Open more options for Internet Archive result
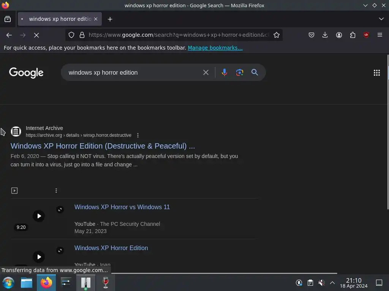389x291 pixels. coord(138,135)
